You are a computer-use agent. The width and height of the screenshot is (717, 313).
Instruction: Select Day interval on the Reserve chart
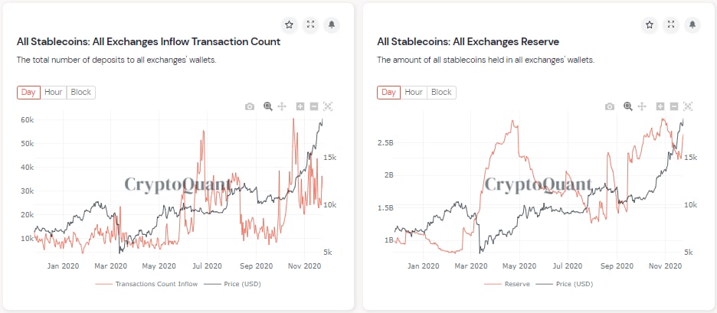(x=388, y=93)
